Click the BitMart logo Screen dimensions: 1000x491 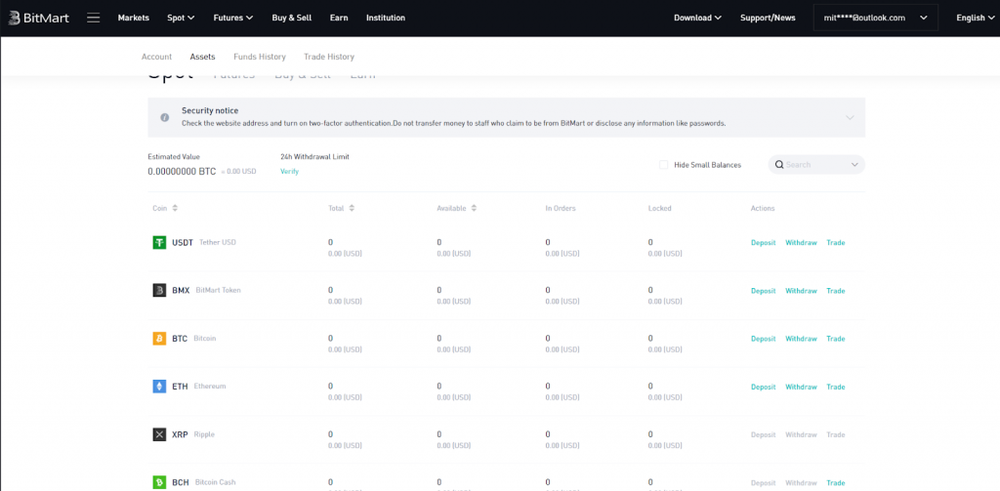pyautogui.click(x=38, y=18)
